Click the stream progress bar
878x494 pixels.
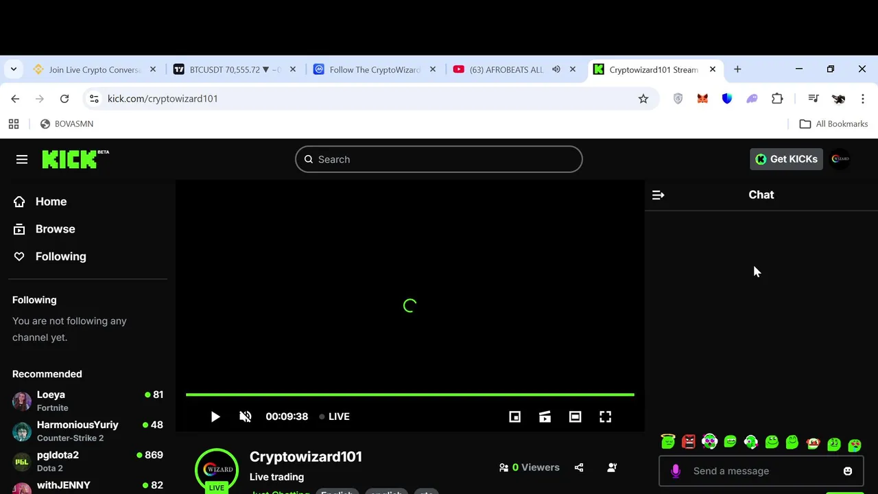(410, 395)
